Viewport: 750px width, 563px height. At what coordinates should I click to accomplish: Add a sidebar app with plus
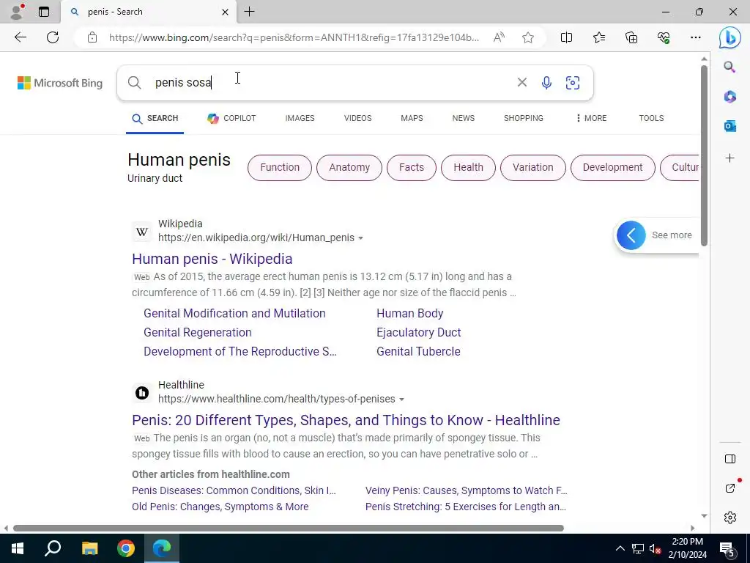pos(729,158)
